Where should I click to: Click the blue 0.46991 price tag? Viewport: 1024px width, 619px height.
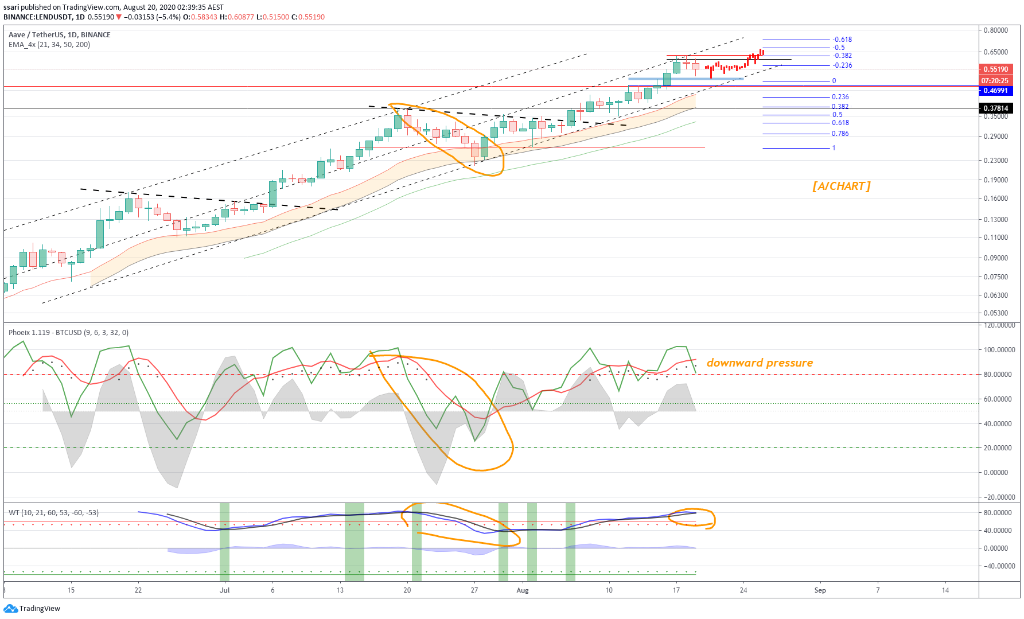coord(996,91)
